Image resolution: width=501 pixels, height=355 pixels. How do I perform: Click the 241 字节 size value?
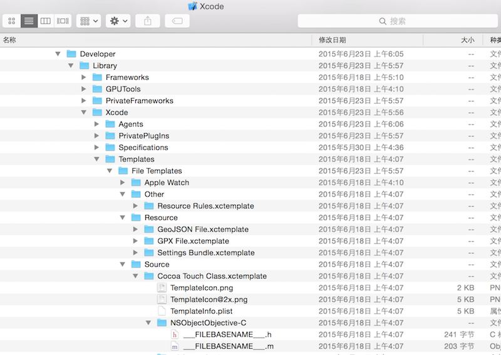point(459,334)
